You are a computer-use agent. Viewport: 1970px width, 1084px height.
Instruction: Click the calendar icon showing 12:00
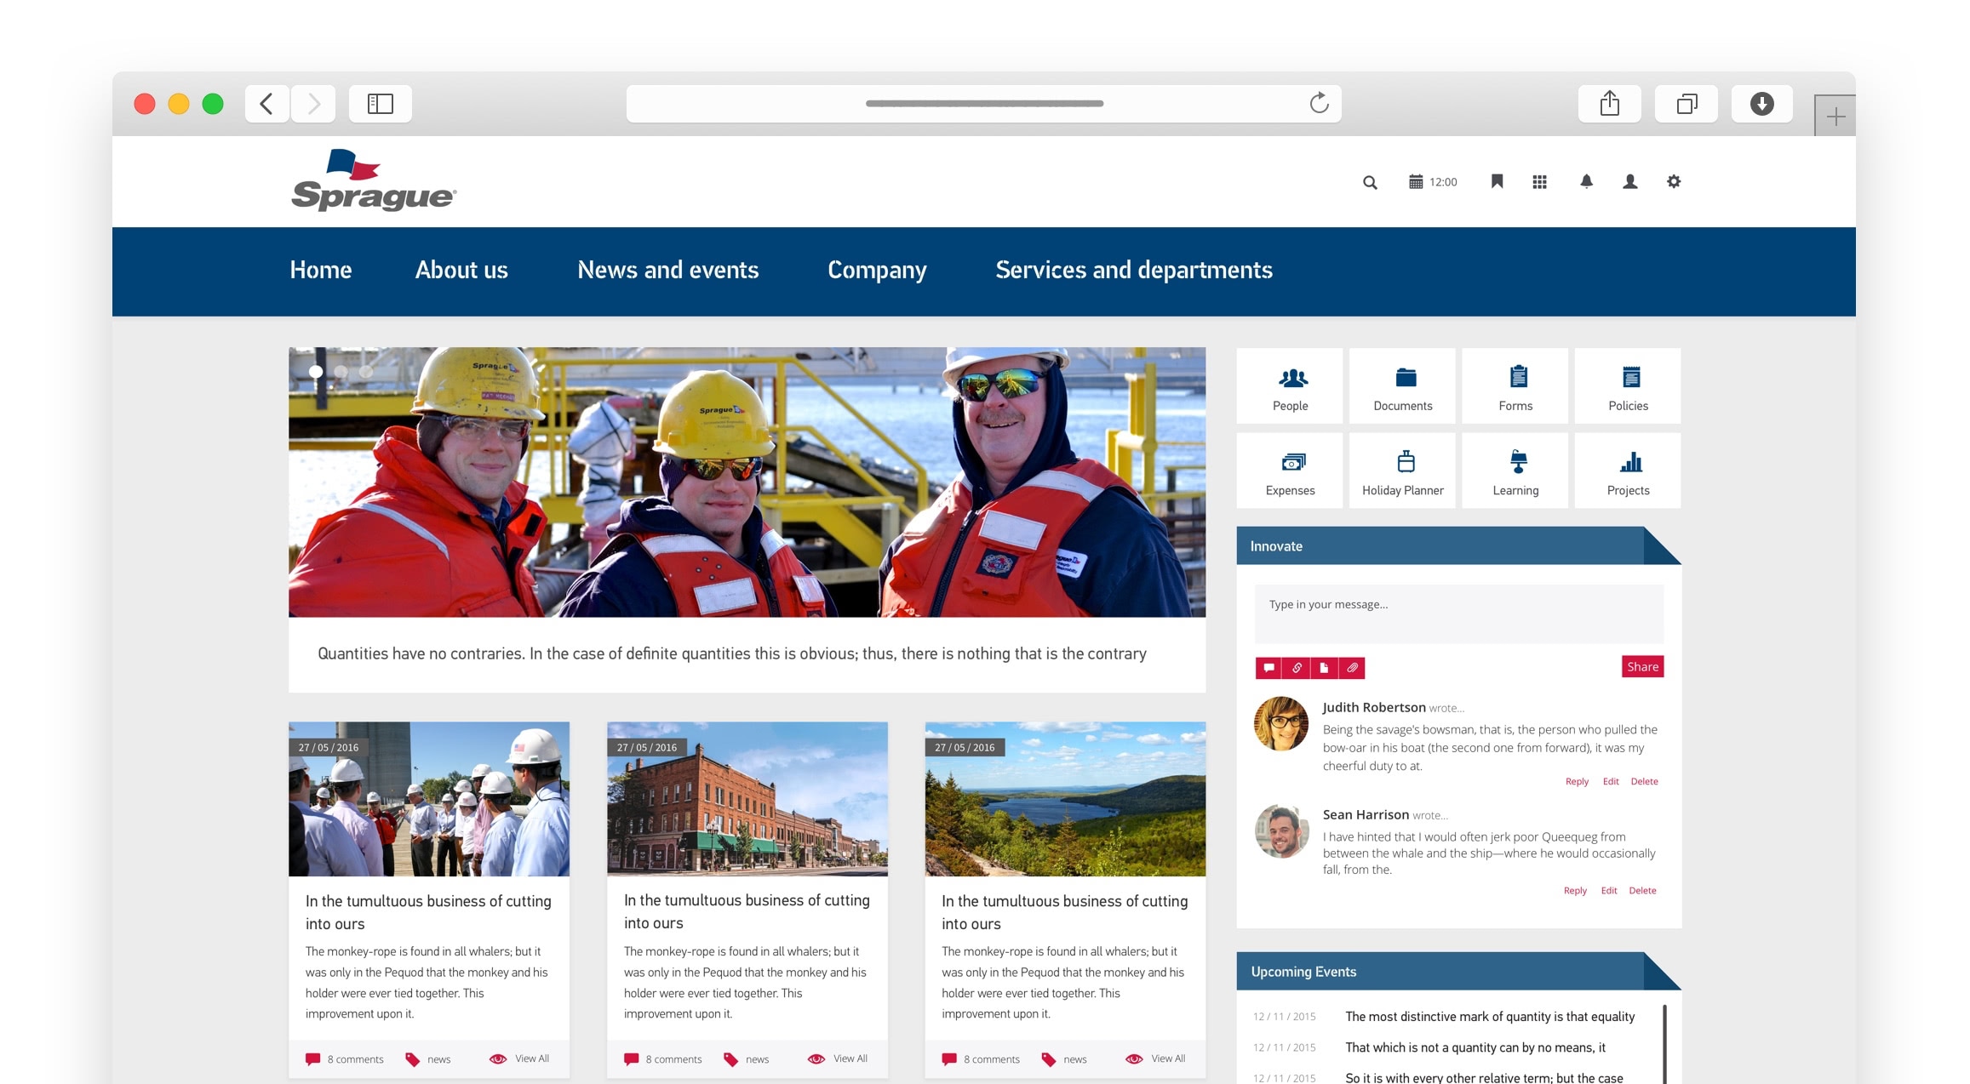point(1418,181)
